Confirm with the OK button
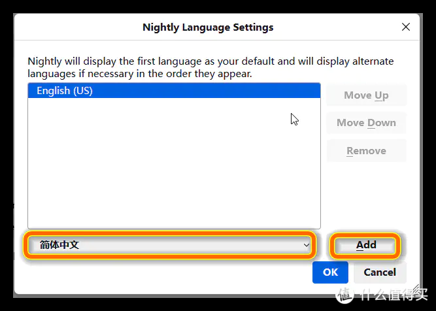Screen dimensions: 436x311 330,272
